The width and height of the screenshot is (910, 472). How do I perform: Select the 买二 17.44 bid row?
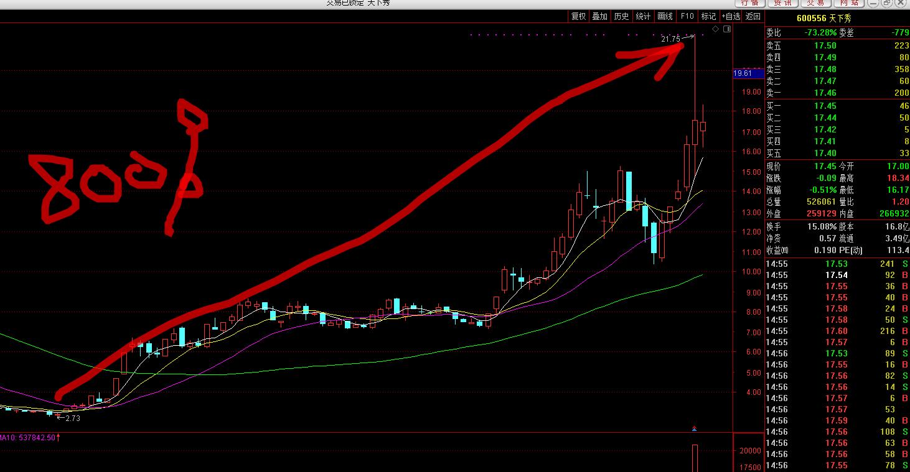837,118
